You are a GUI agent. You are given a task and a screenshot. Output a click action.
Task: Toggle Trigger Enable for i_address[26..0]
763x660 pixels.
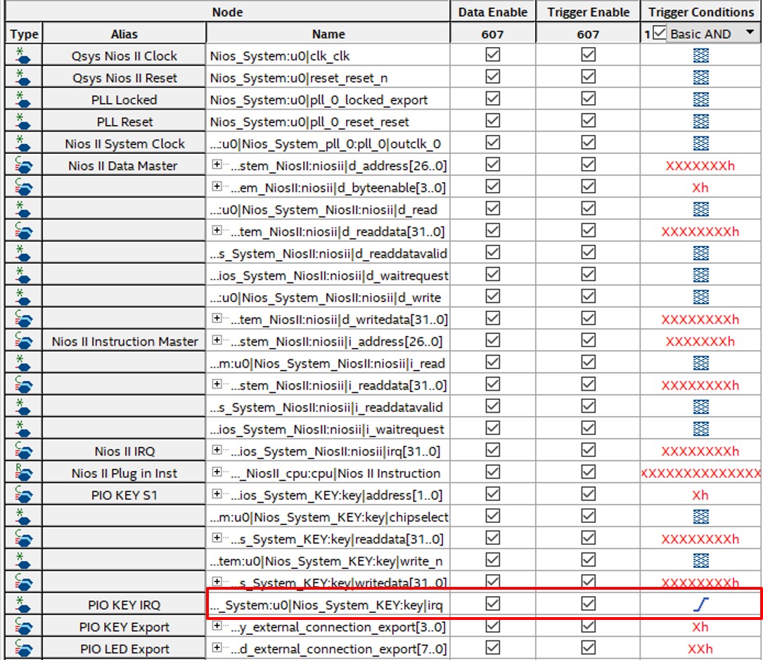tap(589, 340)
